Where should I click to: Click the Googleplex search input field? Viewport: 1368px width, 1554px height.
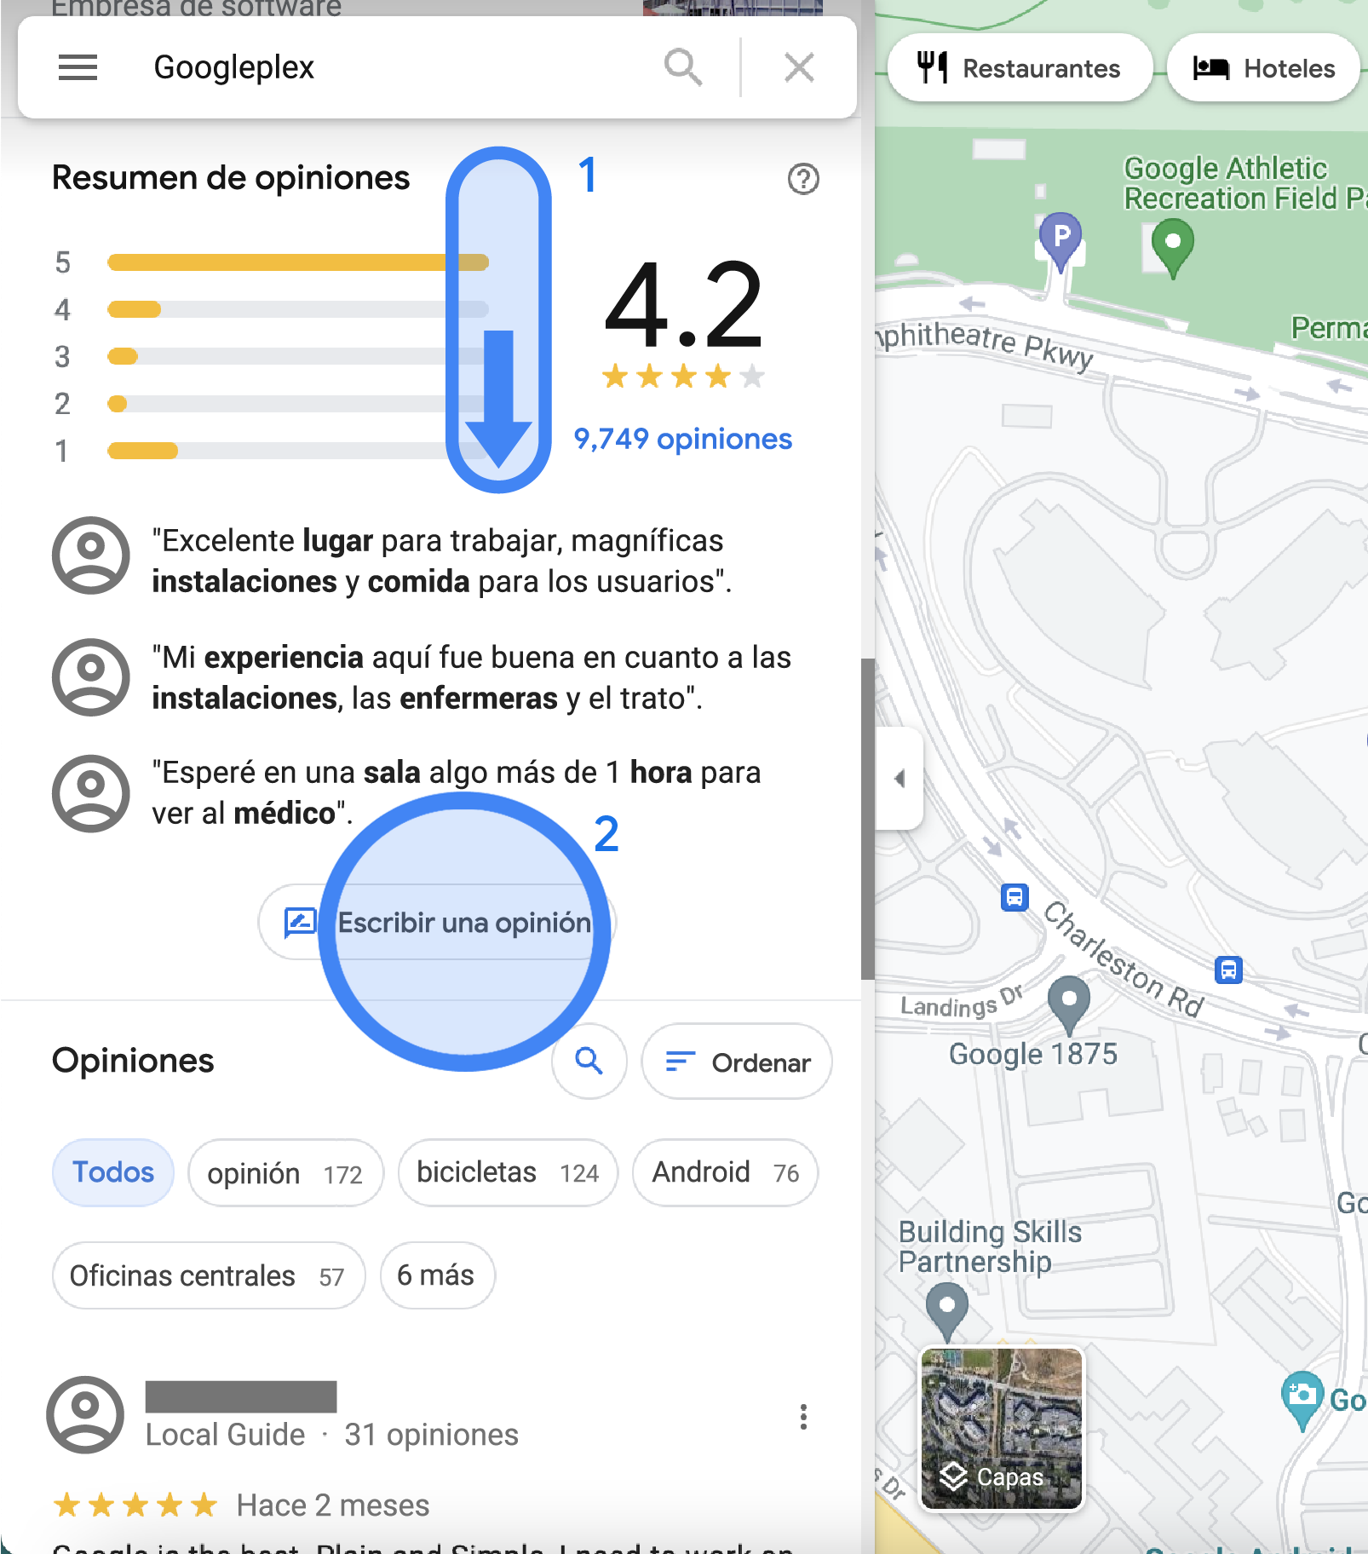(x=392, y=67)
